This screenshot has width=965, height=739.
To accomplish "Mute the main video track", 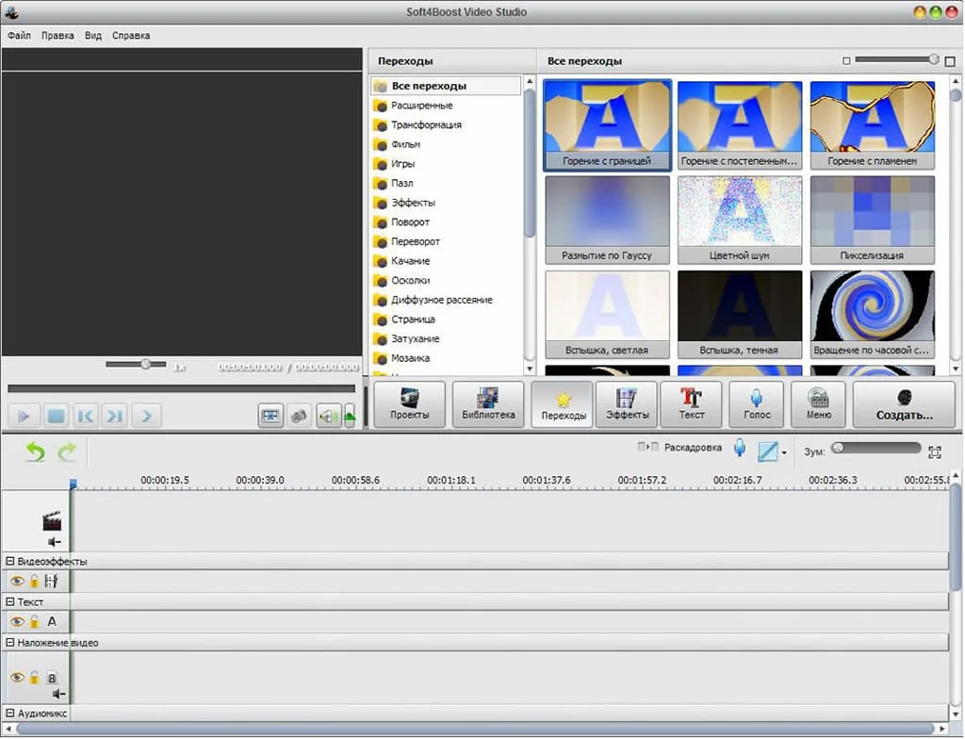I will [x=54, y=542].
